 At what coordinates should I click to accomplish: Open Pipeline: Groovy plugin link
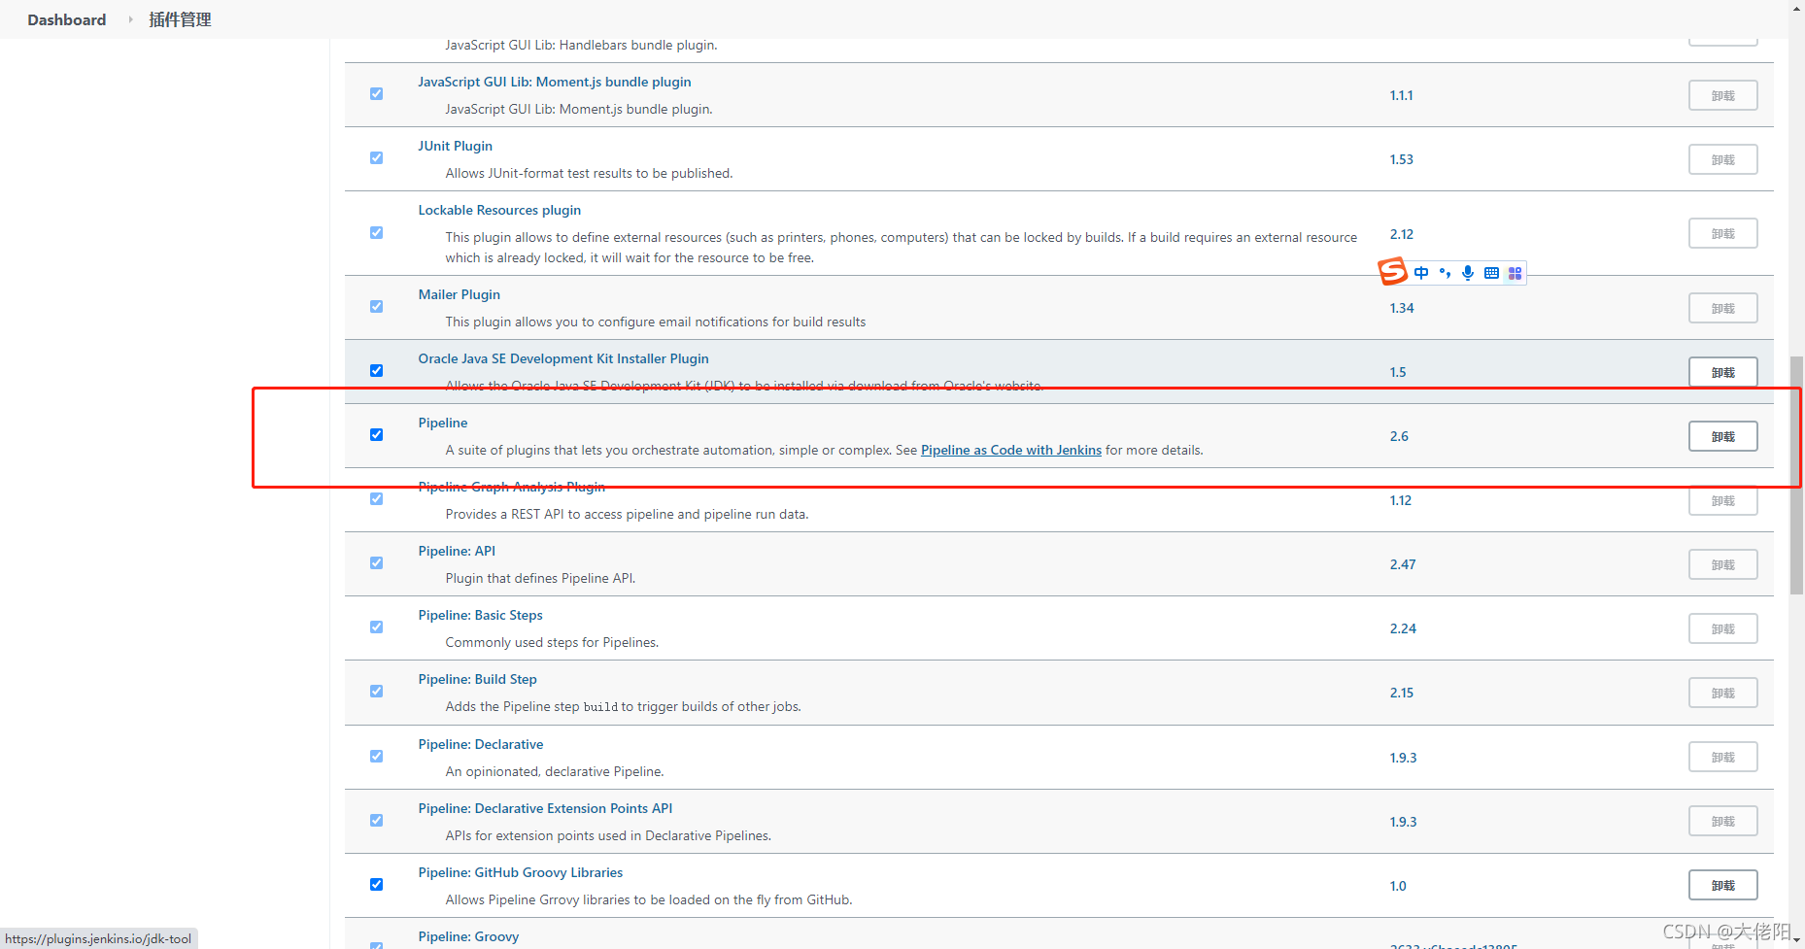[468, 936]
